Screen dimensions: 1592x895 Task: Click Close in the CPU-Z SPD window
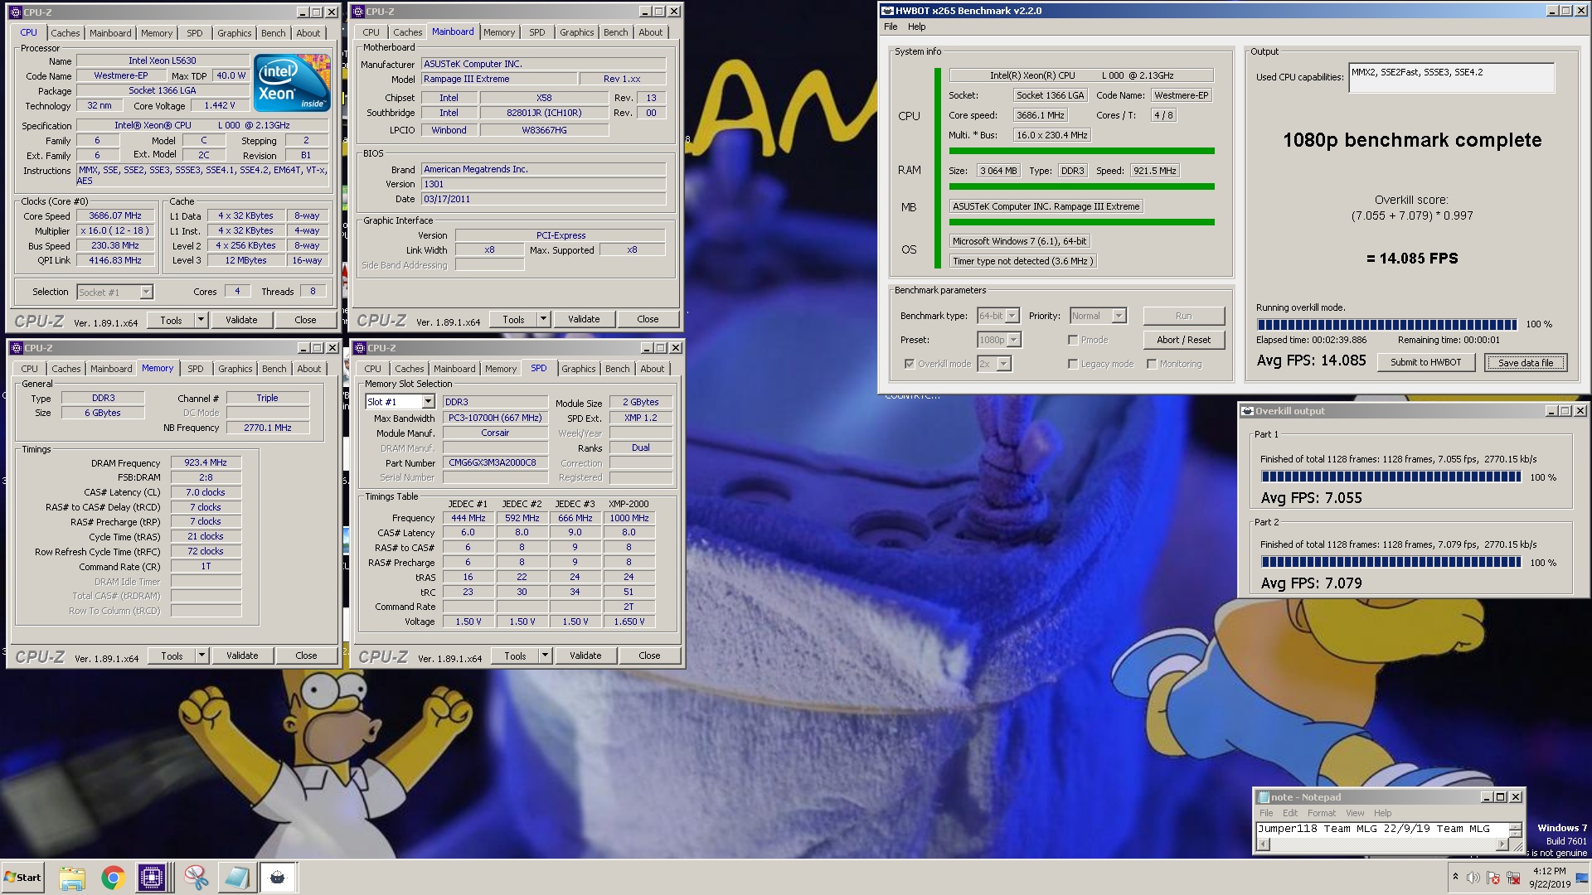649,656
